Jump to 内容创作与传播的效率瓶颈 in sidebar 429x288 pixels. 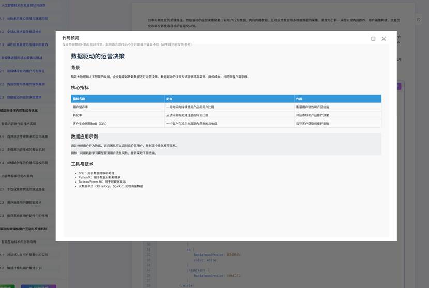pos(26,84)
